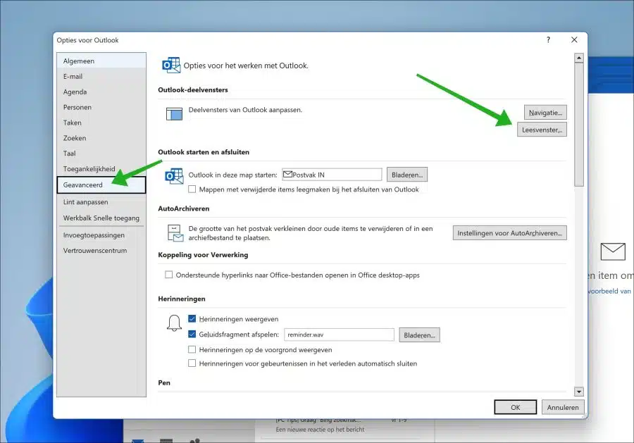
Task: Select the Algemeen category
Action: click(x=101, y=61)
